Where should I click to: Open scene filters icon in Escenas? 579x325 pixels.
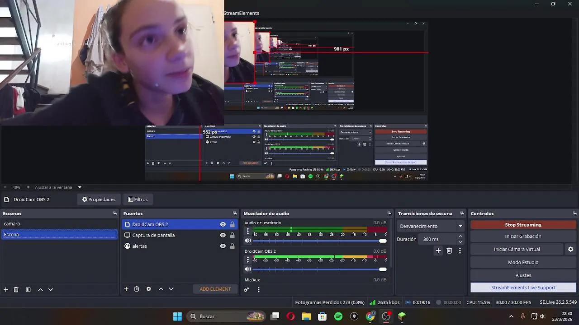point(28,289)
